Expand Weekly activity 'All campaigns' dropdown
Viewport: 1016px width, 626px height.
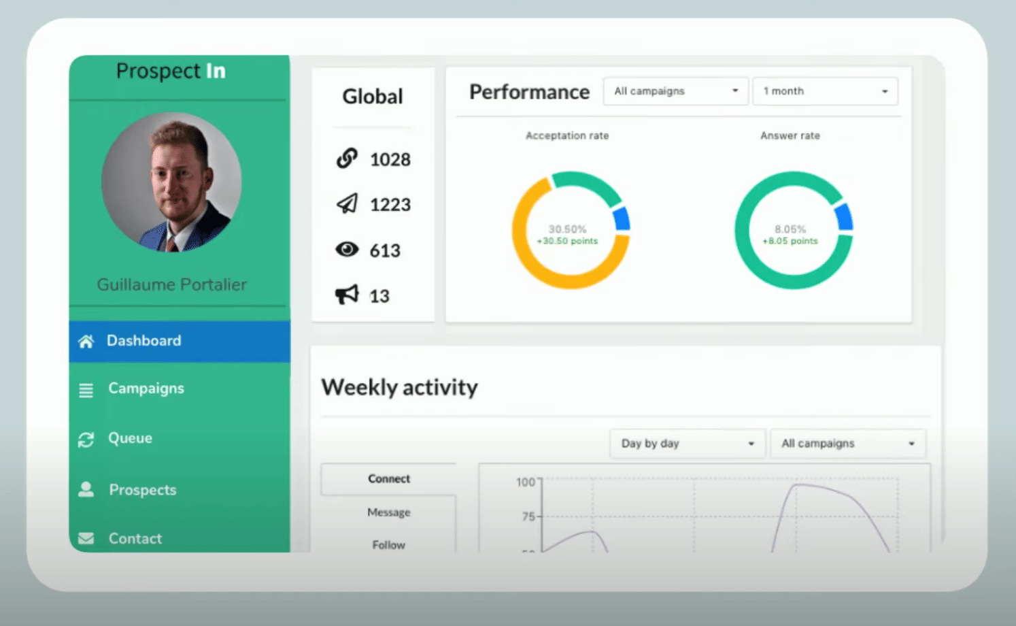click(847, 444)
